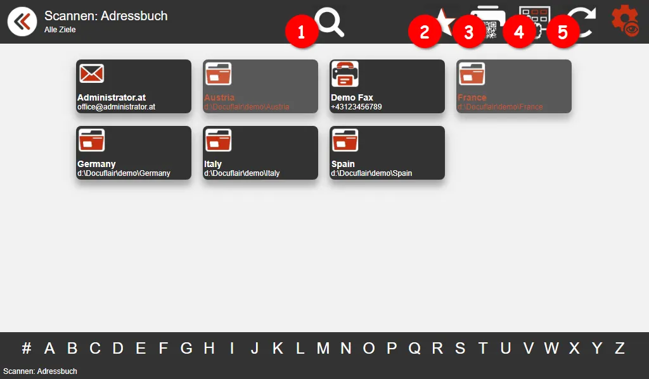The width and height of the screenshot is (649, 379).
Task: Filter entries by the # symbol
Action: point(27,348)
